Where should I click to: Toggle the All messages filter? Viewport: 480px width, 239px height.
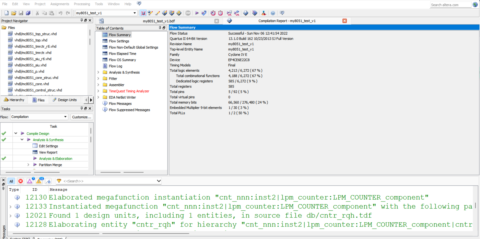click(x=11, y=181)
